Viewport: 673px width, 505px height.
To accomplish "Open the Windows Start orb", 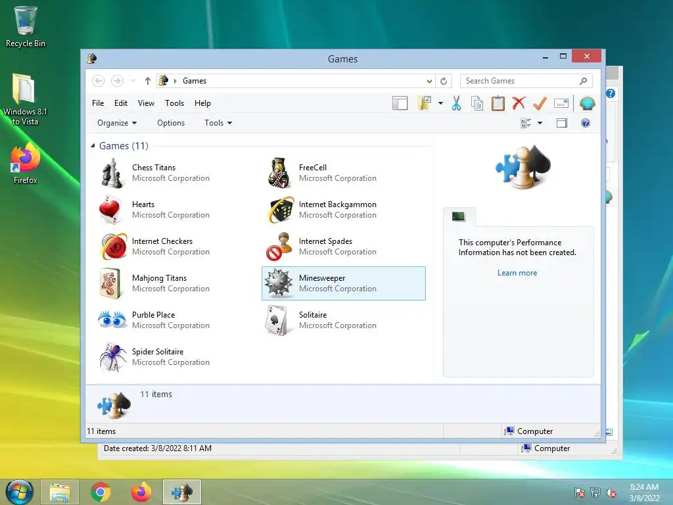I will pyautogui.click(x=19, y=492).
